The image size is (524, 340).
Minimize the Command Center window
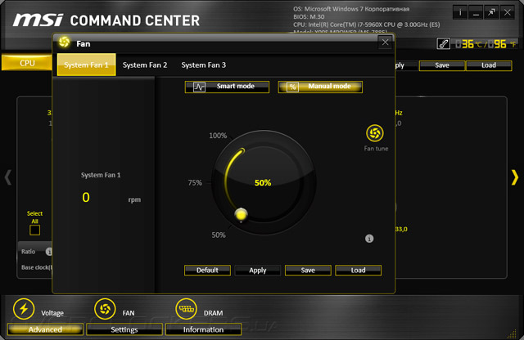pyautogui.click(x=476, y=13)
